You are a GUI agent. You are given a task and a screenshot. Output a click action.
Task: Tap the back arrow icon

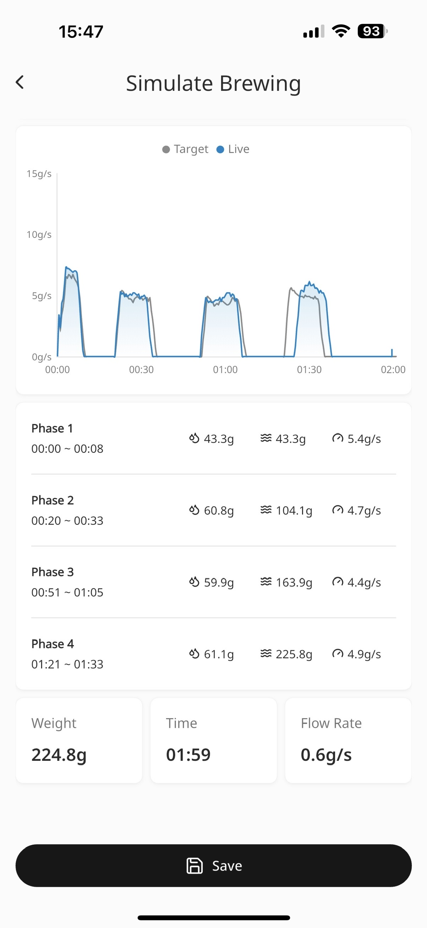(x=20, y=82)
